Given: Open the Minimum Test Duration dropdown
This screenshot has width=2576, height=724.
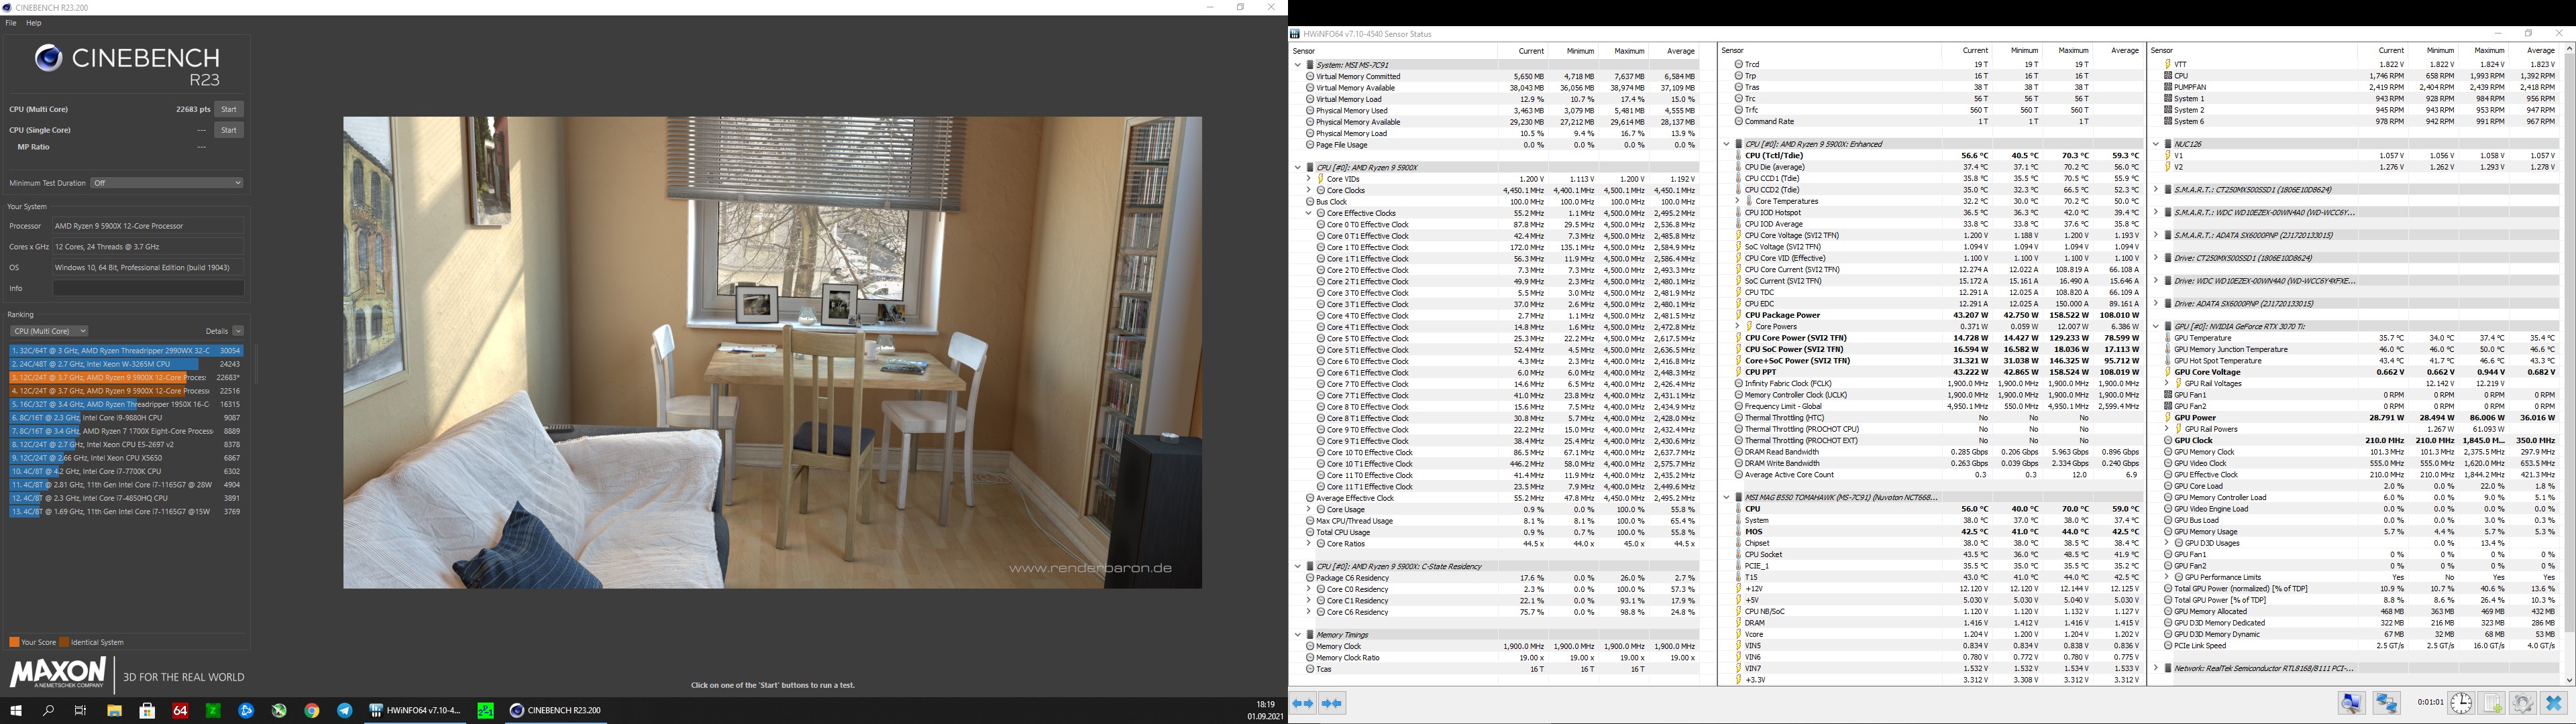Looking at the screenshot, I should coord(167,183).
